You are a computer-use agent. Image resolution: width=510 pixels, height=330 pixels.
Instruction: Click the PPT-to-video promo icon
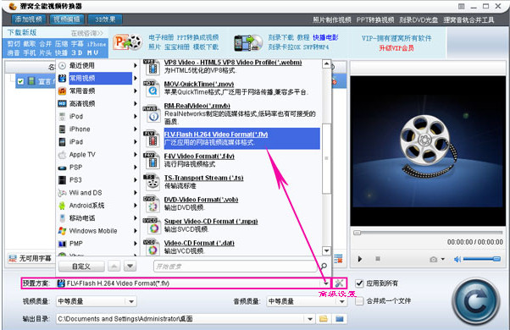coord(128,42)
